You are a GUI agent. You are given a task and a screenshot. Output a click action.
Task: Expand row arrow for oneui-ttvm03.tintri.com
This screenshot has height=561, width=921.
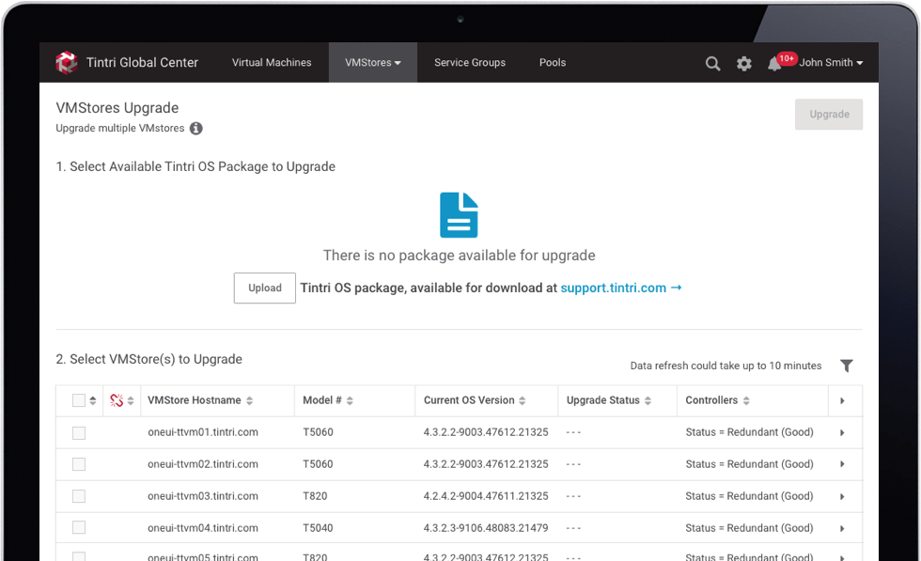[x=842, y=496]
